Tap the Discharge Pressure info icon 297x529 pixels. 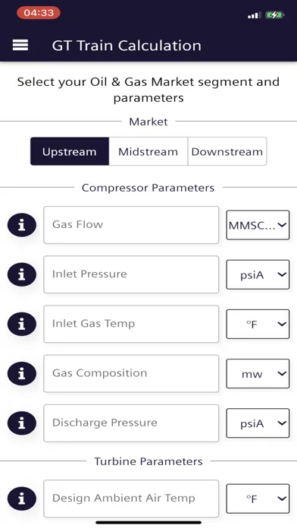(22, 423)
